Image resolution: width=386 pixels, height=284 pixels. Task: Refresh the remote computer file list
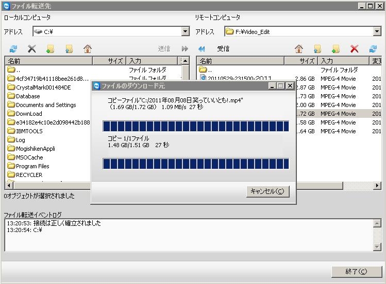[x=373, y=49]
